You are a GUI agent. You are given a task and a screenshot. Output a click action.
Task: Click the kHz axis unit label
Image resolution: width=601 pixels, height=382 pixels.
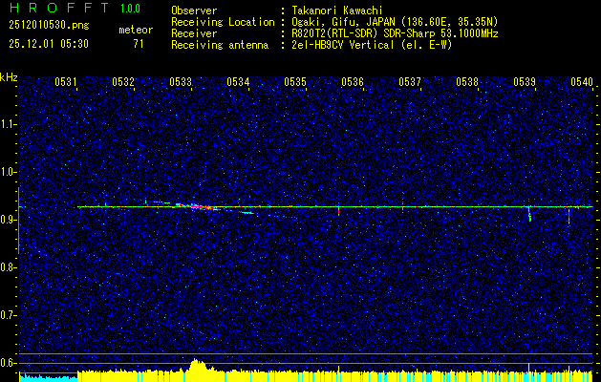click(x=9, y=77)
